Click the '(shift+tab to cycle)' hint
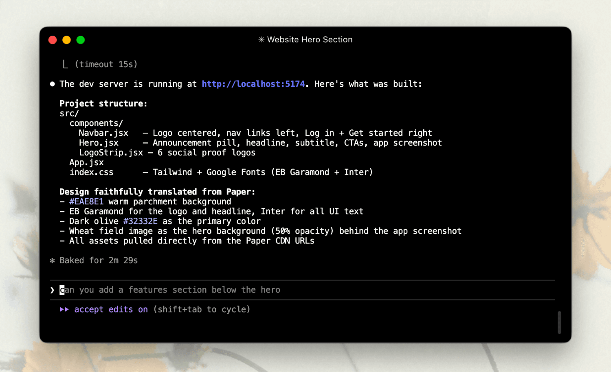 tap(202, 309)
